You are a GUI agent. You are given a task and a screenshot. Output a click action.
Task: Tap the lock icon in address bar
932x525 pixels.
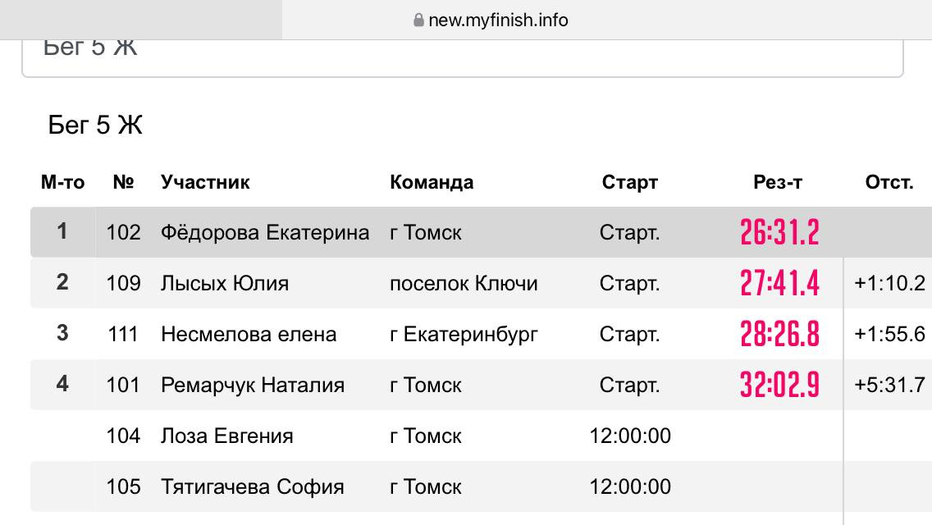(x=418, y=21)
